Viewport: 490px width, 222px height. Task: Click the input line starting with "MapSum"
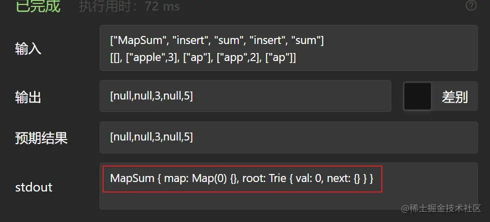(217, 40)
